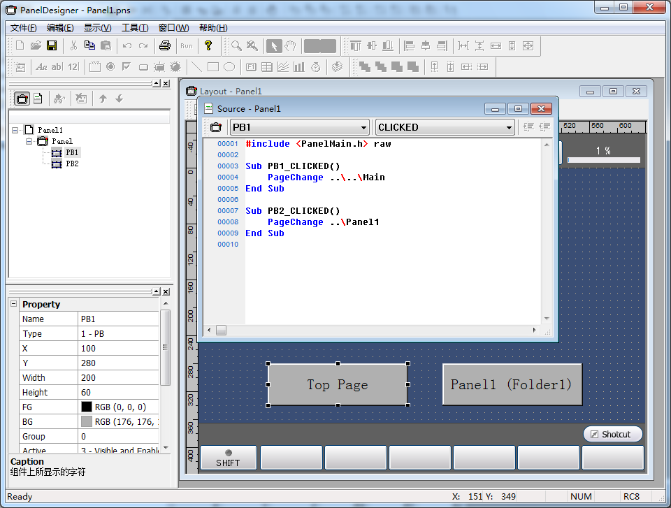Open the CLICKED event dropdown
The width and height of the screenshot is (671, 508).
coord(509,127)
